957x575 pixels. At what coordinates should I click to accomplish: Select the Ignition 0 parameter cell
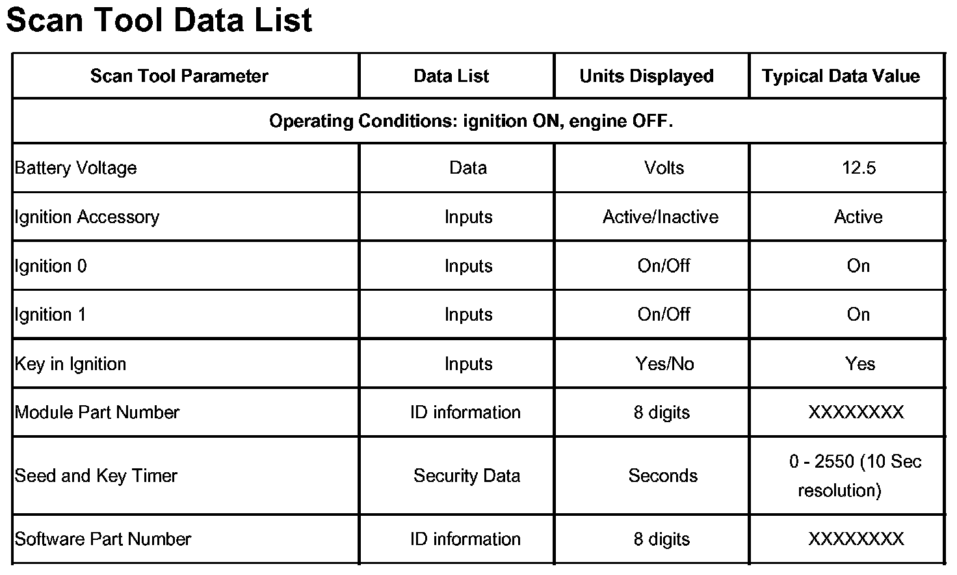coord(51,266)
